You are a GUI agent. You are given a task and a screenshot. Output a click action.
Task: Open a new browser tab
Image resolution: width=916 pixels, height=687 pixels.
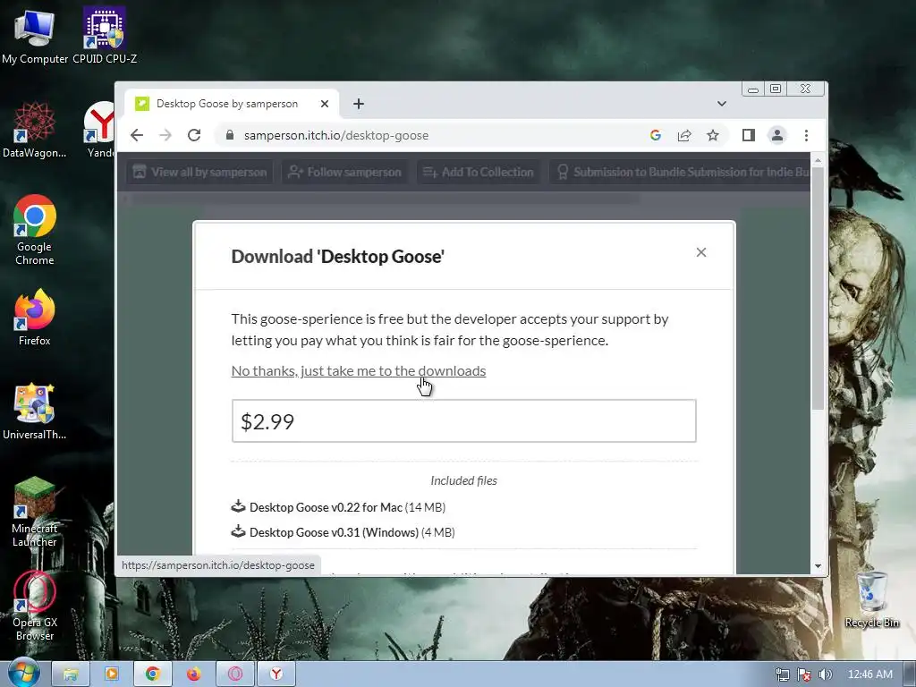point(359,104)
